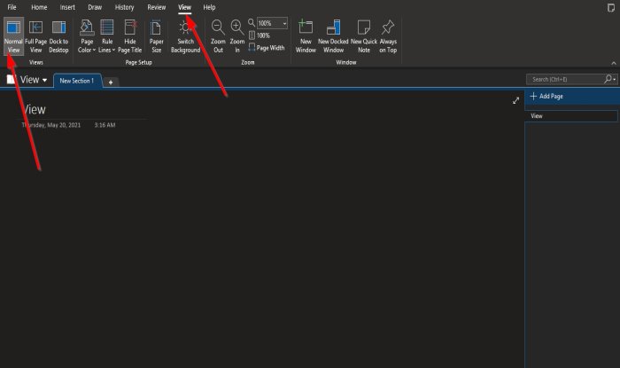
Task: Click the search magnifier icon
Action: [608, 80]
